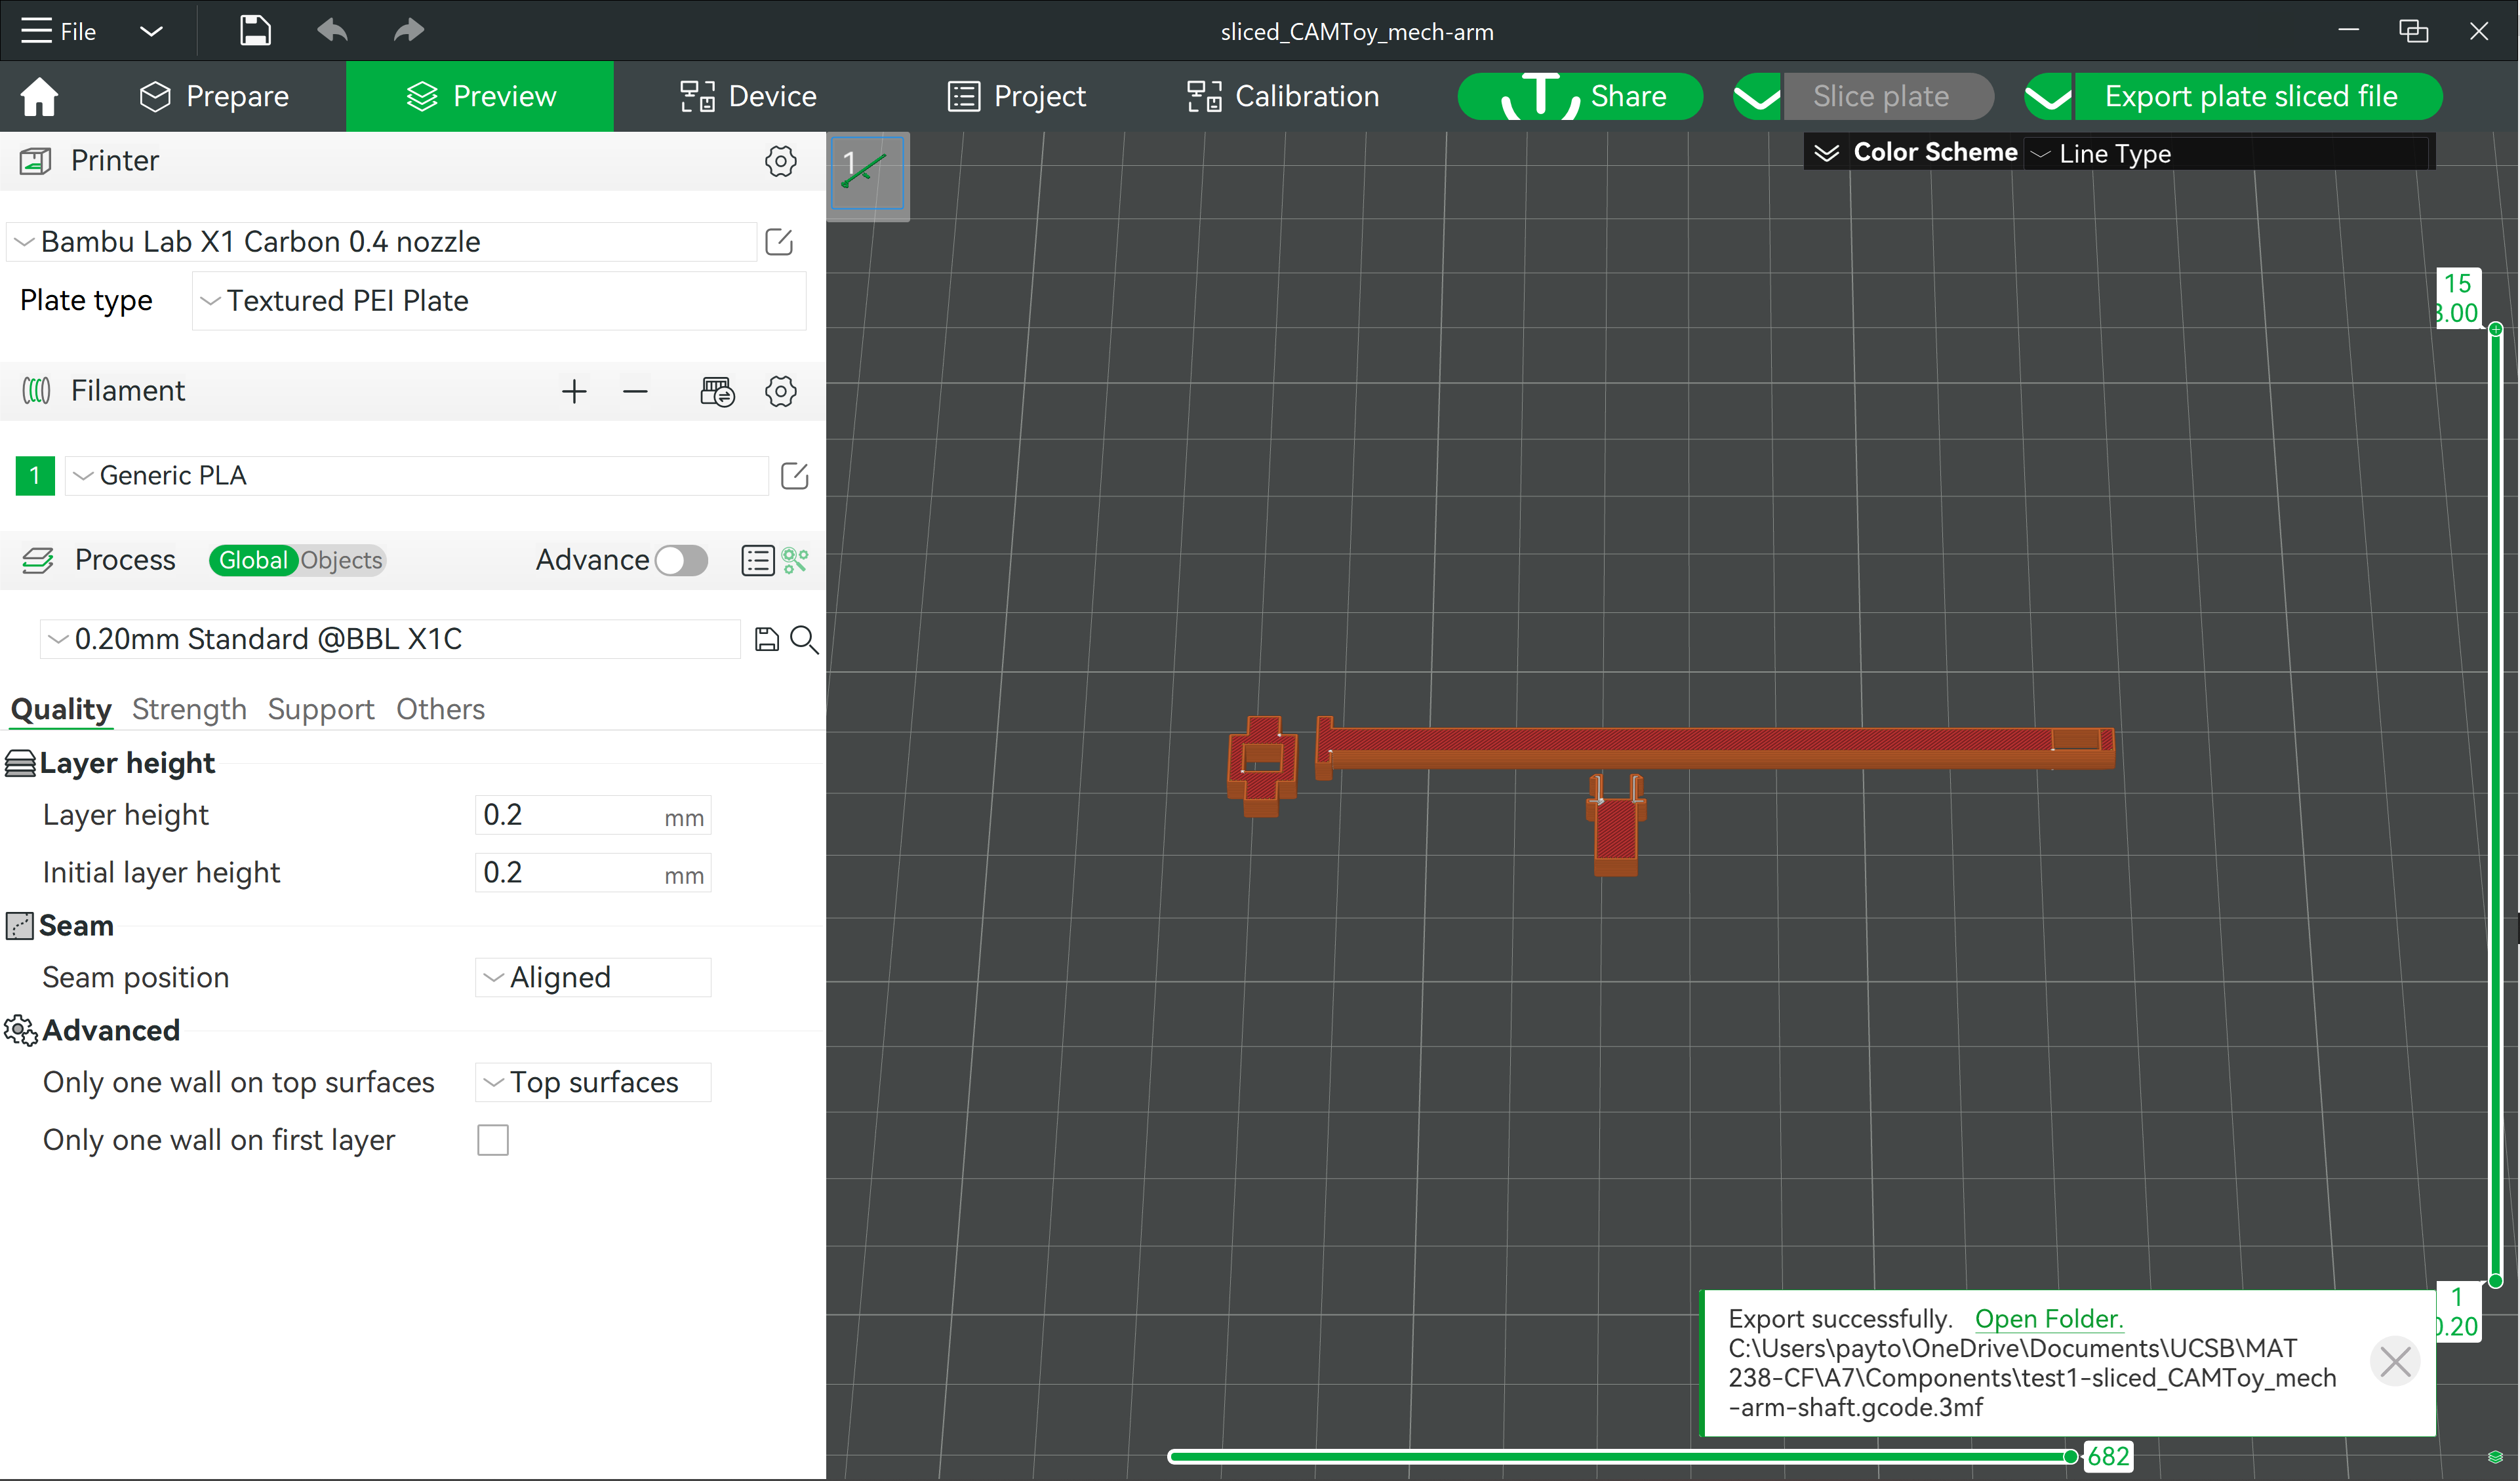Expand the Slice plate options arrow
The width and height of the screenshot is (2520, 1481).
coord(1757,96)
